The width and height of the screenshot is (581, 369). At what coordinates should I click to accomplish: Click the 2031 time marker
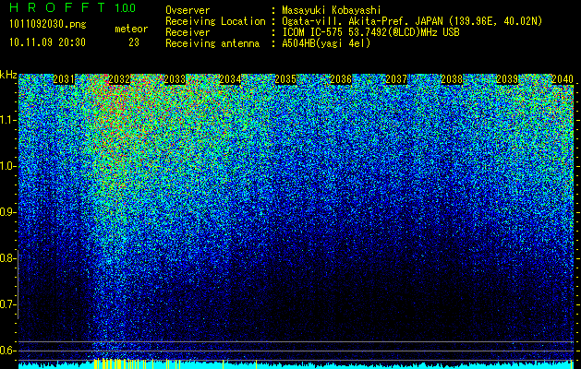(64, 79)
